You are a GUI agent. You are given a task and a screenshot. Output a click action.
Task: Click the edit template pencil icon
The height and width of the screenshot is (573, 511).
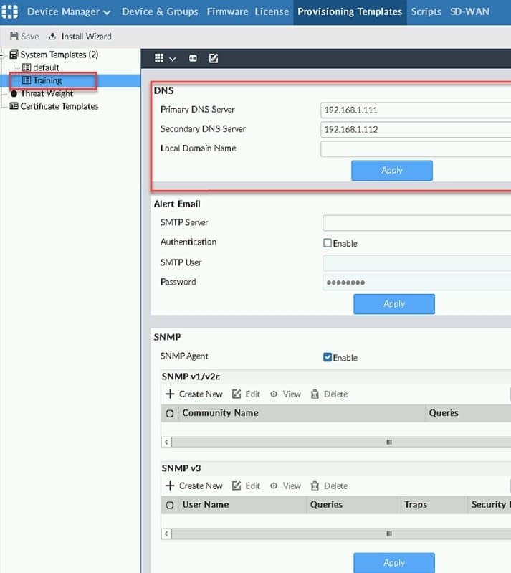214,58
